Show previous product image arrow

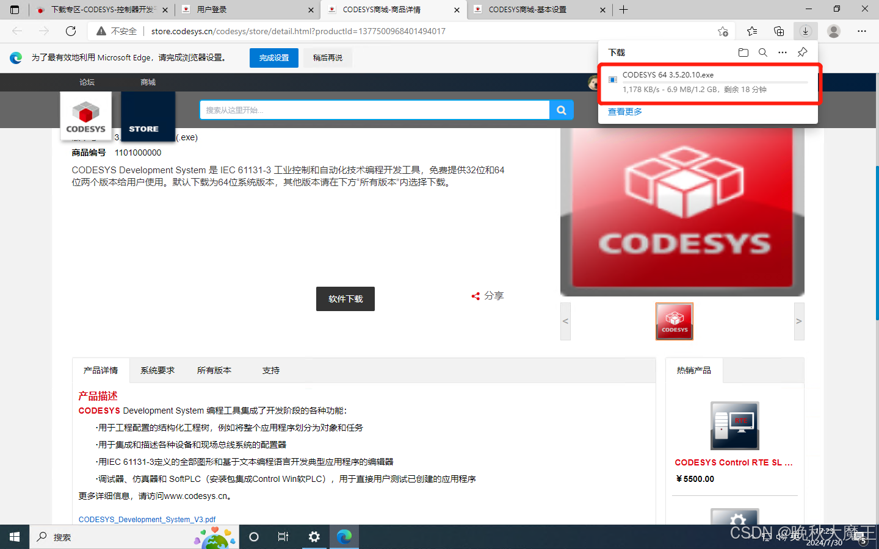pyautogui.click(x=565, y=321)
